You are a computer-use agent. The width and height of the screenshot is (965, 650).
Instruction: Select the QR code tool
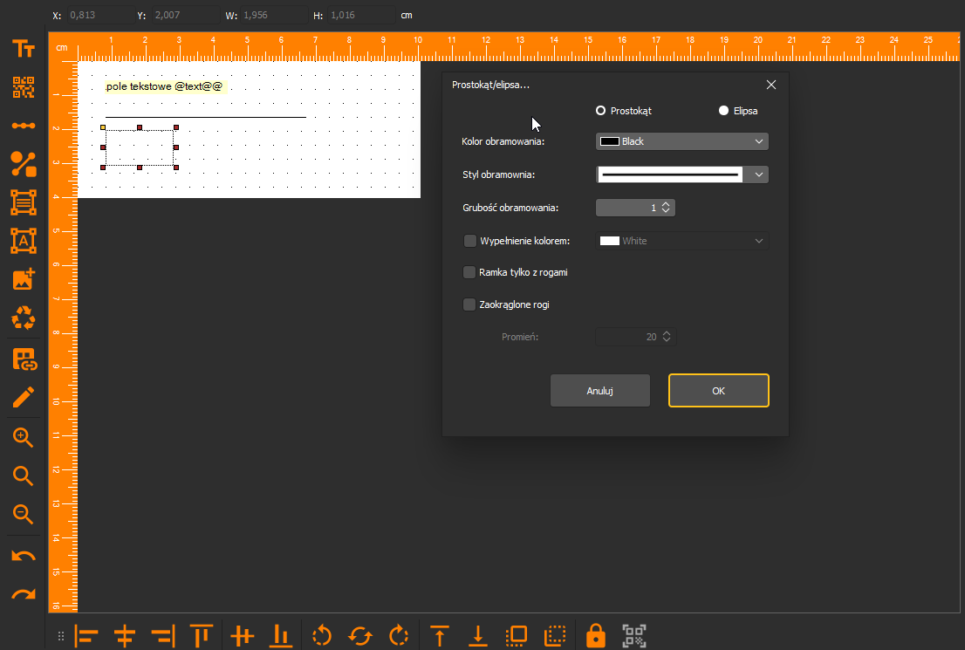click(x=24, y=87)
